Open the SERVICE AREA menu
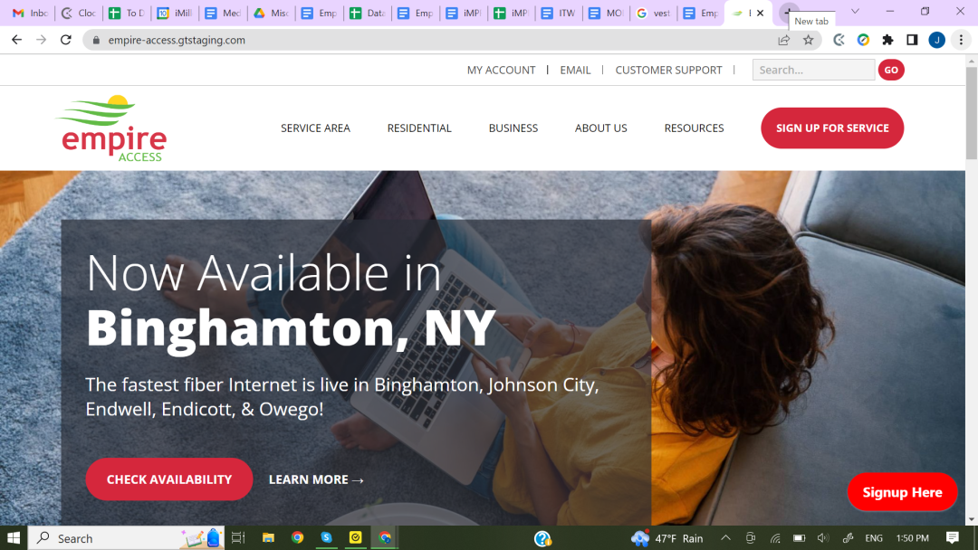Image resolution: width=978 pixels, height=550 pixels. point(315,128)
